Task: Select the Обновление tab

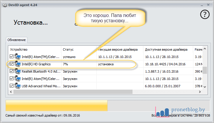Action: tap(17, 40)
